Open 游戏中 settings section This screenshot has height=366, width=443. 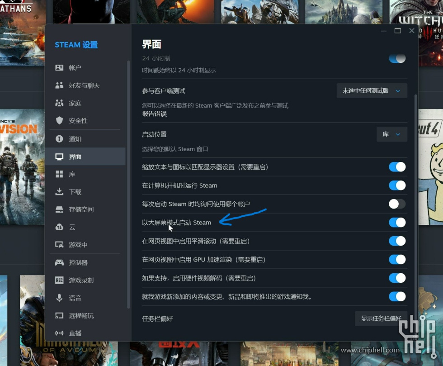point(85,245)
